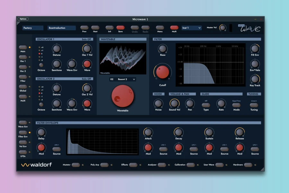Image resolution: width=289 pixels, height=193 pixels.
Task: Switch to the Filter page in sidebar
Action: (23, 77)
